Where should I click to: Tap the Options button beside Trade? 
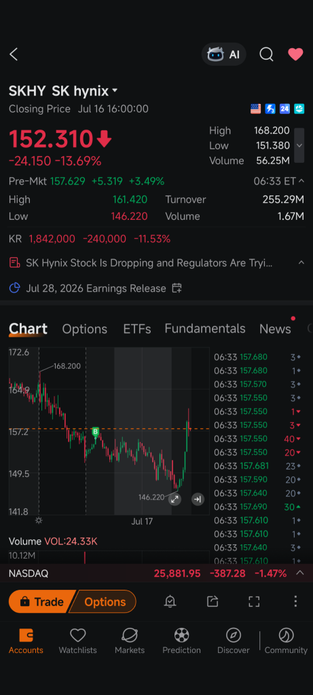tap(105, 601)
